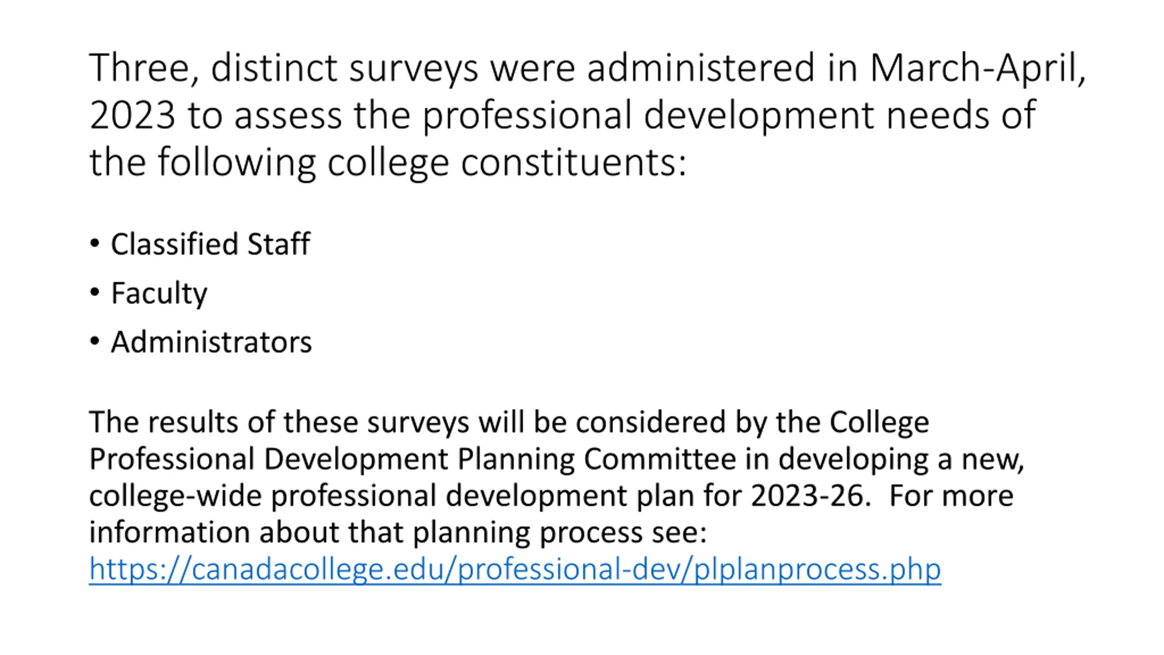This screenshot has width=1164, height=655.
Task: Click "For more" at the paragraph line end
Action: pyautogui.click(x=951, y=495)
